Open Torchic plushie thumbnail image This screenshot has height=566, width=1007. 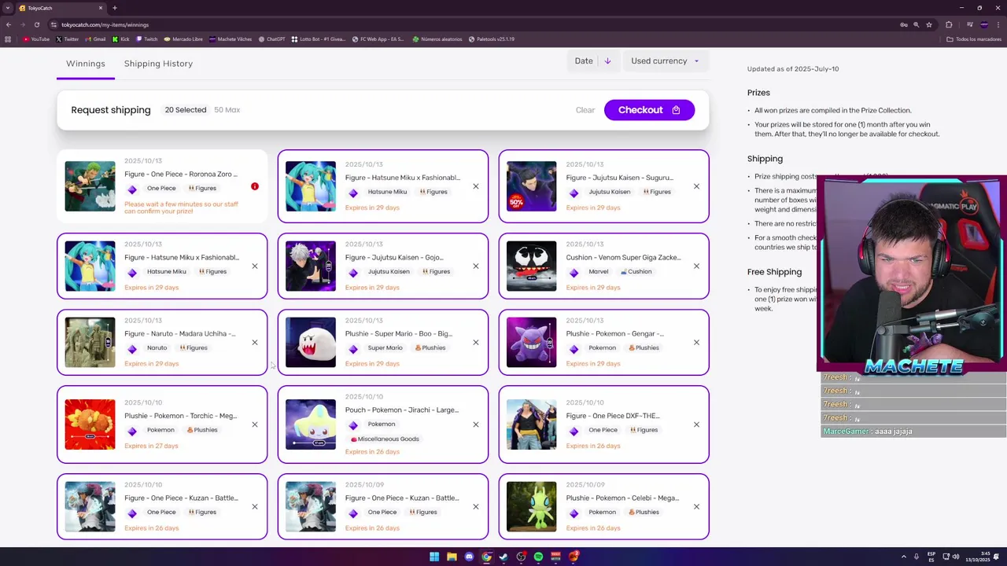[x=90, y=424]
